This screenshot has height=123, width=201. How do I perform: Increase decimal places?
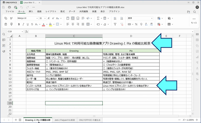click(x=151, y=24)
